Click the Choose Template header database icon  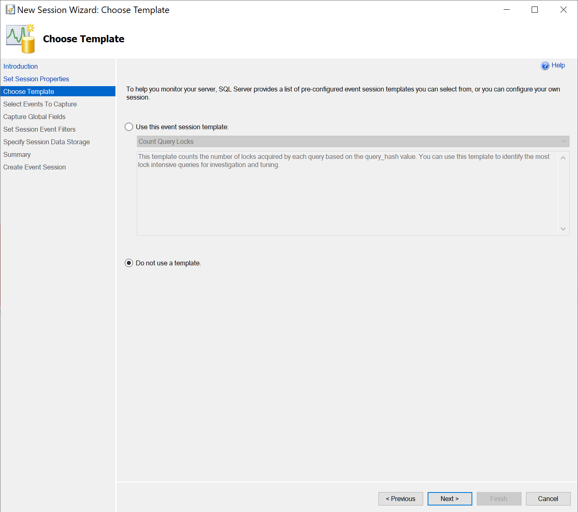click(21, 39)
